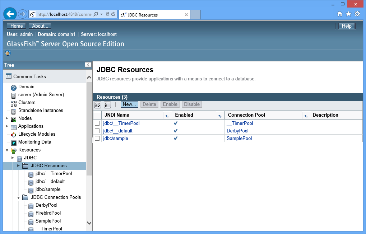The height and width of the screenshot is (234, 366).
Task: Open the browser home icon
Action: (x=340, y=14)
